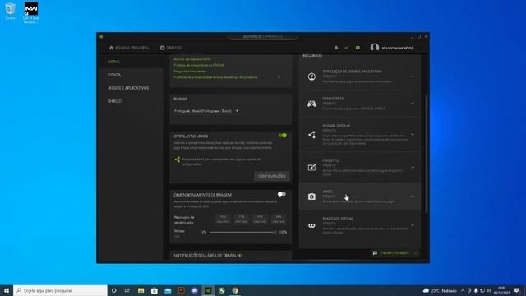Viewport: 526px width, 296px height.
Task: Expand the game and application optimization row
Action: (x=413, y=76)
